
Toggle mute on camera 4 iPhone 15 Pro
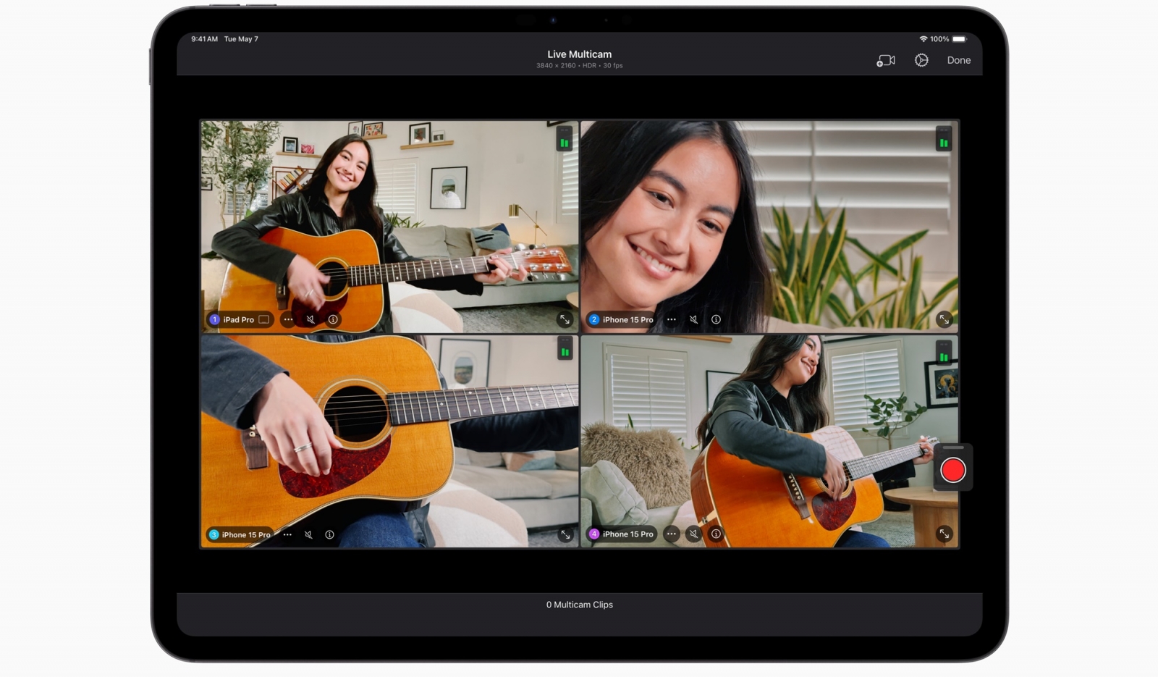(x=693, y=534)
